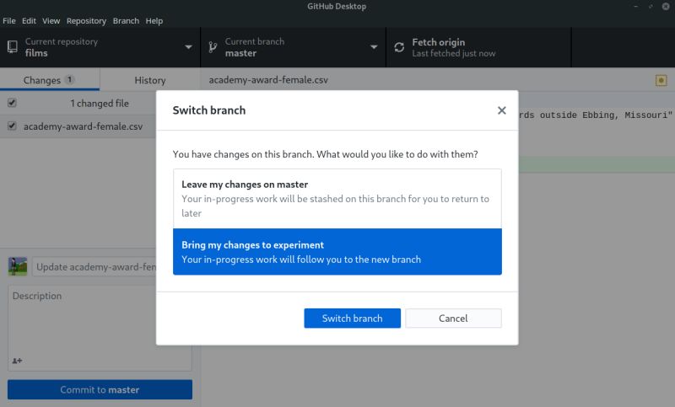The height and width of the screenshot is (407, 675).
Task: Click the academy-award-female.csv diff header
Action: tap(268, 80)
